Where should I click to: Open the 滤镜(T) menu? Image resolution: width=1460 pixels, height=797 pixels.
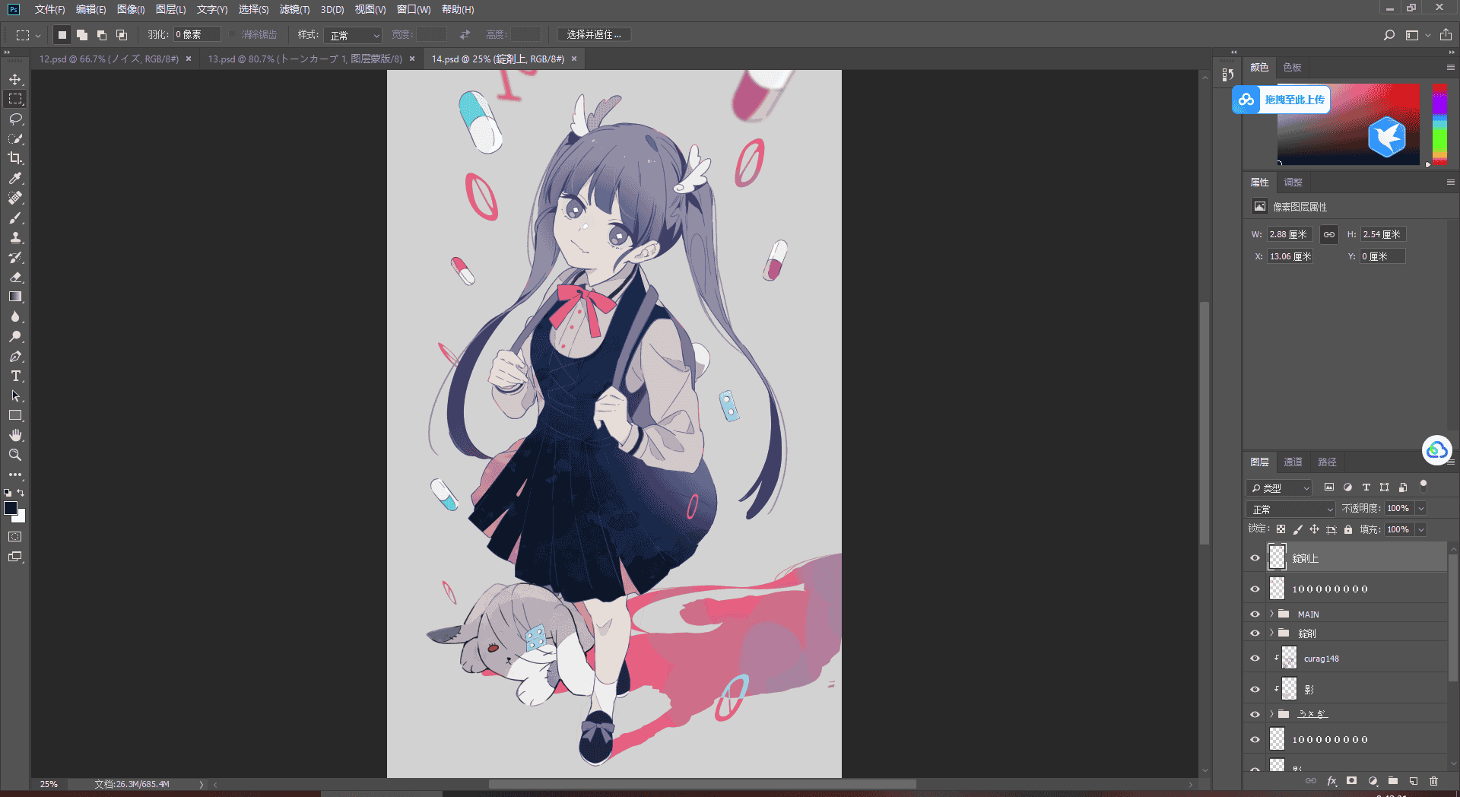coord(294,10)
